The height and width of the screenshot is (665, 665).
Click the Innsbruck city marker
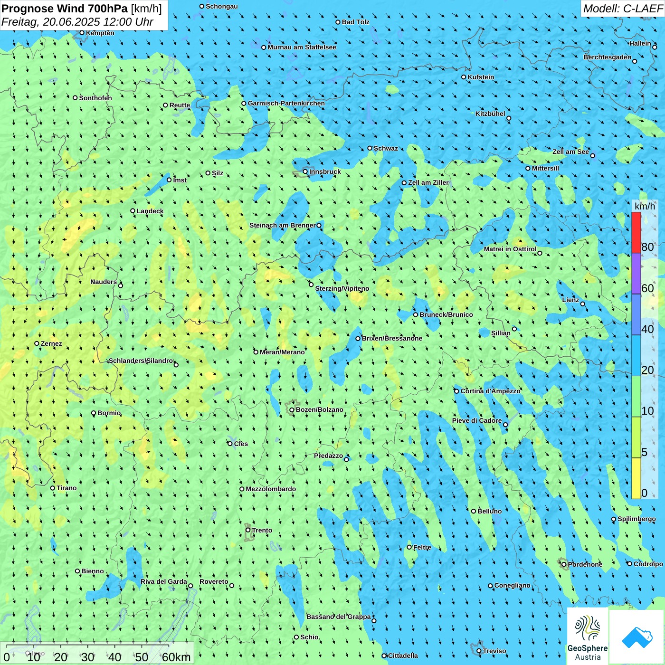pos(305,171)
